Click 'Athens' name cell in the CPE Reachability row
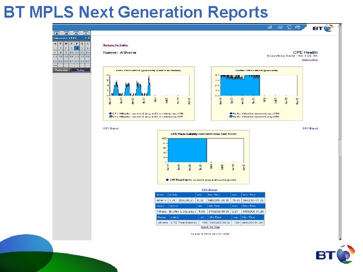The height and width of the screenshot is (272, 363). tap(163, 223)
